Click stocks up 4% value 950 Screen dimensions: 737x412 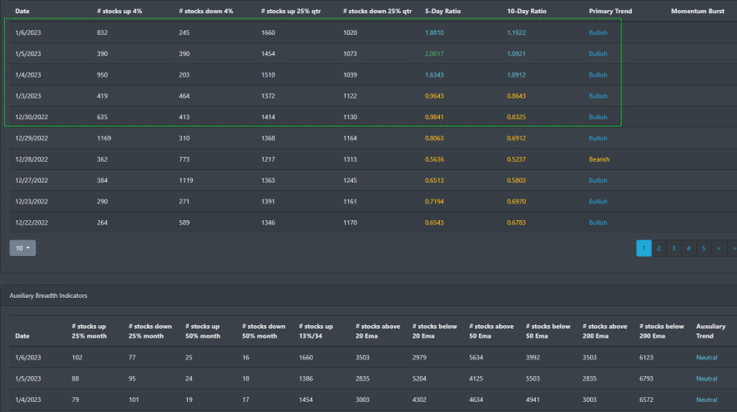(102, 75)
